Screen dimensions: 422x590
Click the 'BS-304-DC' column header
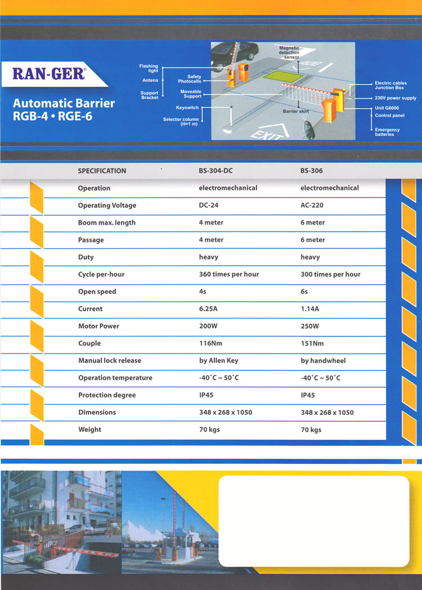(216, 171)
